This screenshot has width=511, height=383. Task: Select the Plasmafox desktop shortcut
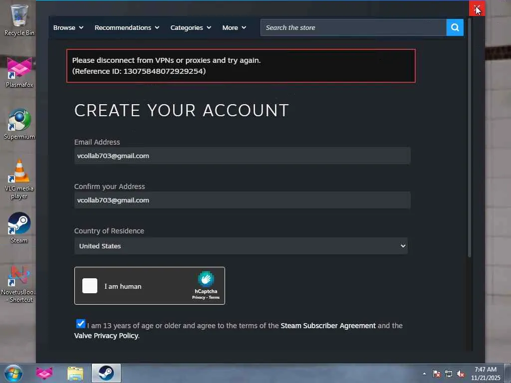point(19,72)
